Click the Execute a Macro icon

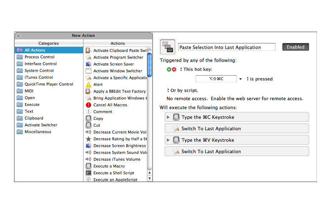pos(88,166)
